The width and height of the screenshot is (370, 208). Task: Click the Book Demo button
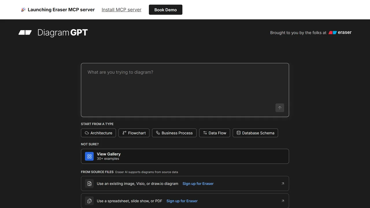pos(166,10)
